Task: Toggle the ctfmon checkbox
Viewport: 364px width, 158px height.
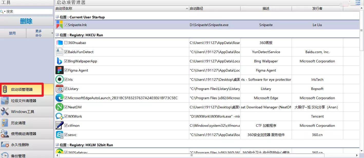Action: pos(66,126)
